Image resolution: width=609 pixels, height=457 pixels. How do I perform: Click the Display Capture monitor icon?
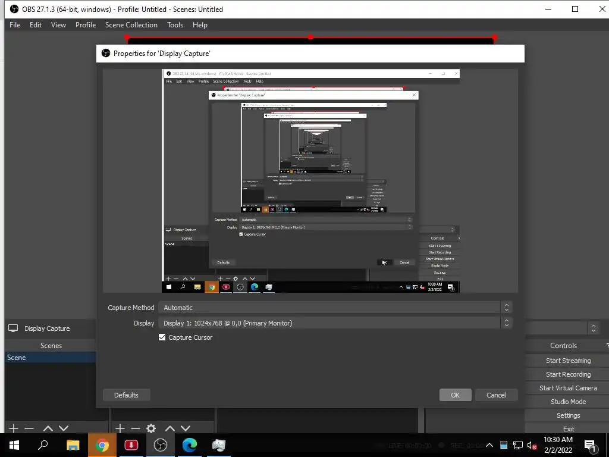pos(13,328)
